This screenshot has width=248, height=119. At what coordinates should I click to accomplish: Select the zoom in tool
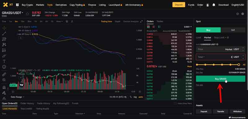(x=4, y=80)
